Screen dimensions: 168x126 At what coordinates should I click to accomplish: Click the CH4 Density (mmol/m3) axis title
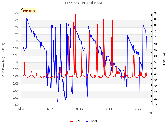tap(3, 60)
